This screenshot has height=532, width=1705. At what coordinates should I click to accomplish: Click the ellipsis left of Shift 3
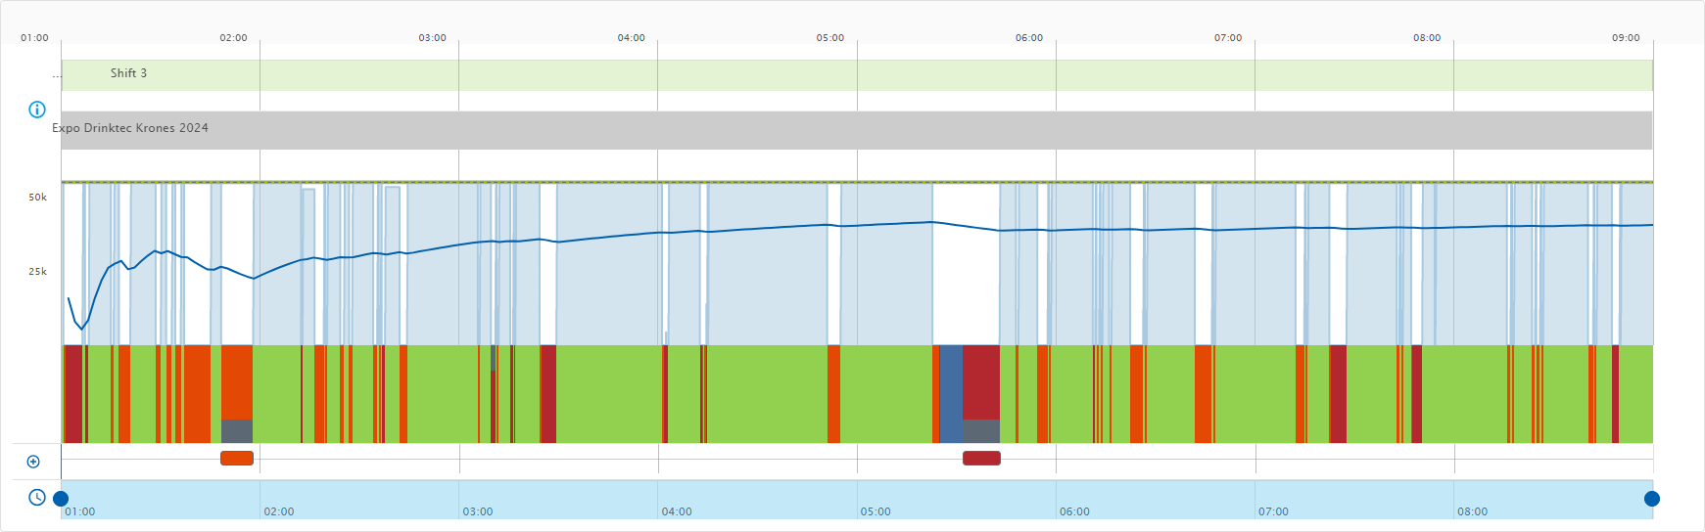(56, 75)
